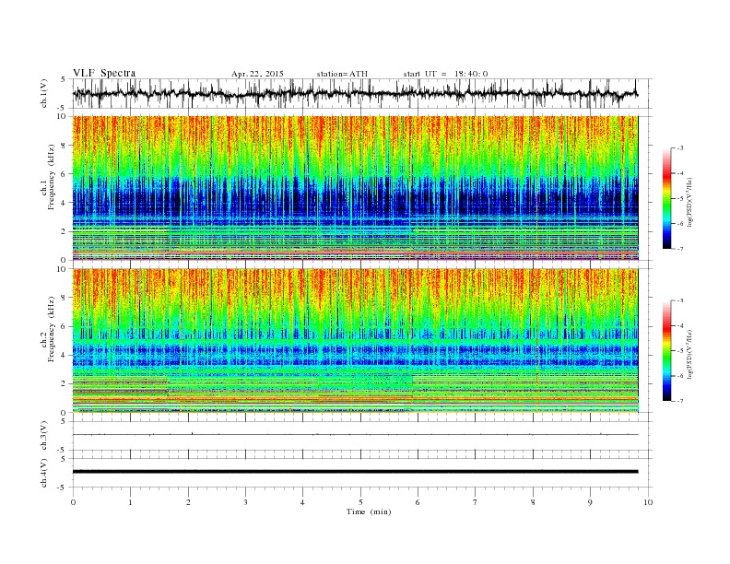Click the "ch.1(V)" waveform axis label
730x564 pixels.
pyautogui.click(x=44, y=93)
